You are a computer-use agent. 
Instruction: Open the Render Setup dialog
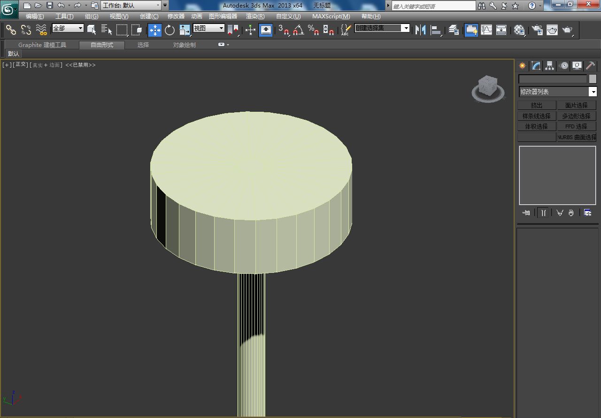pos(537,30)
